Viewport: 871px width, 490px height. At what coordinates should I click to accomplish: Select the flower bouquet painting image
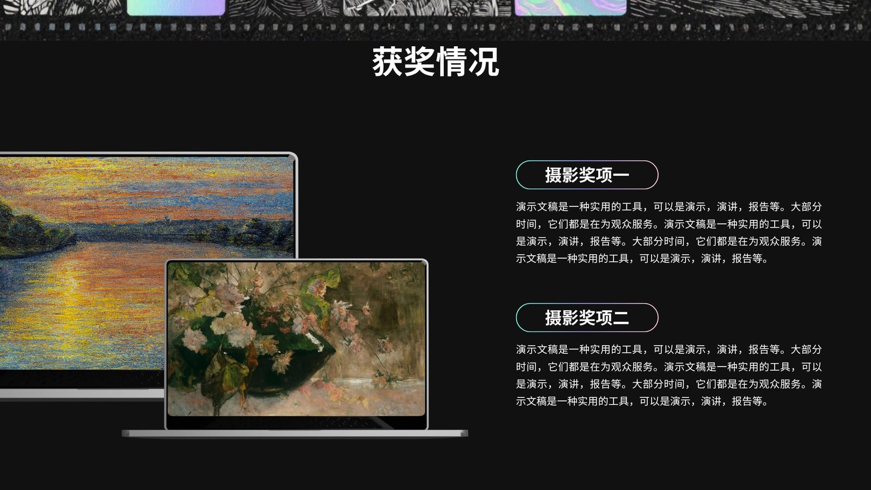296,339
